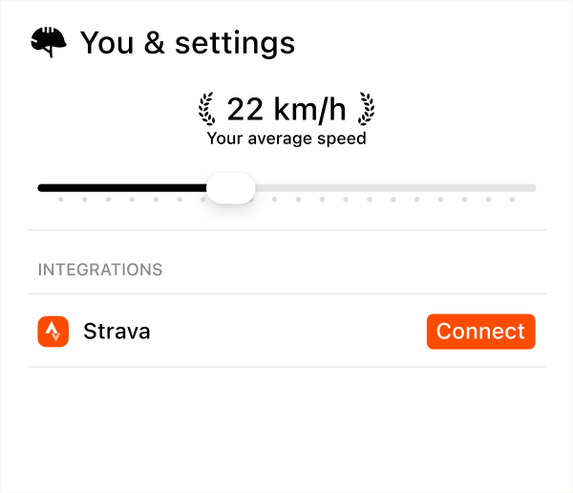This screenshot has width=573, height=493.
Task: Click the tick dot just left of slider handle
Action: pyautogui.click(x=203, y=201)
